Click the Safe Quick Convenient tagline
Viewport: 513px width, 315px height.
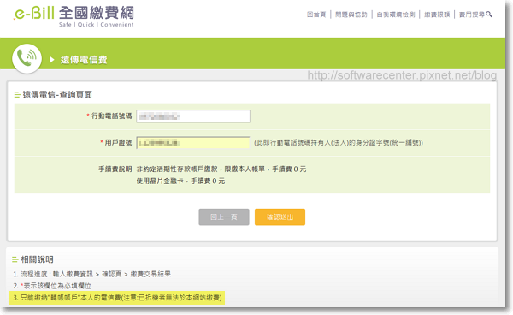(x=96, y=25)
